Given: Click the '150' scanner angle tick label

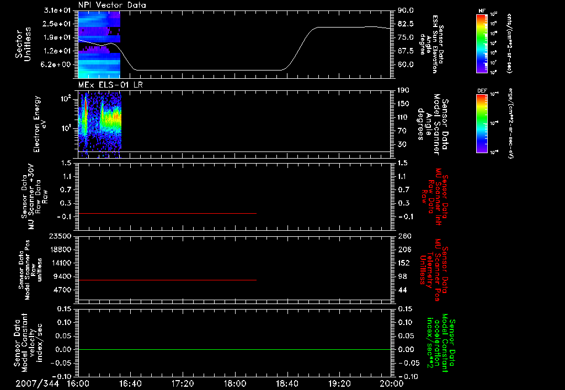Looking at the screenshot, I should click(x=403, y=104).
